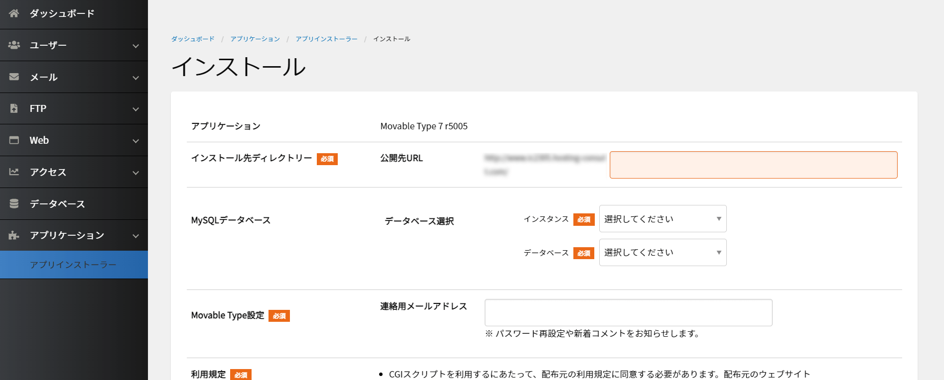Click the Web browser window icon

[x=14, y=140]
